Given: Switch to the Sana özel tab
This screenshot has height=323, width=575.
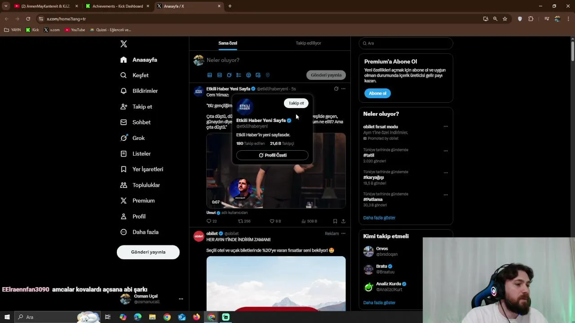Looking at the screenshot, I should (228, 43).
